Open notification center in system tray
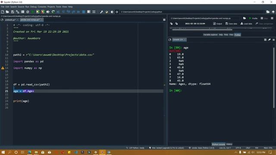Screen dimensions: 276x155 click(x=270, y=152)
